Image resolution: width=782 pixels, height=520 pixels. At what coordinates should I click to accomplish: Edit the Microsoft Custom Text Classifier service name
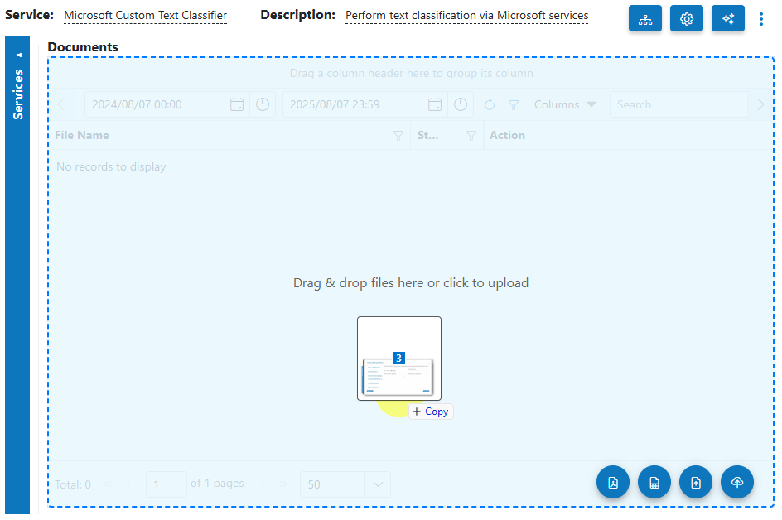[144, 15]
